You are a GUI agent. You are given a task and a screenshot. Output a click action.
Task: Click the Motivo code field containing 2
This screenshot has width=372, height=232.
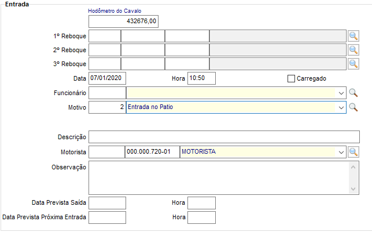[x=107, y=107]
